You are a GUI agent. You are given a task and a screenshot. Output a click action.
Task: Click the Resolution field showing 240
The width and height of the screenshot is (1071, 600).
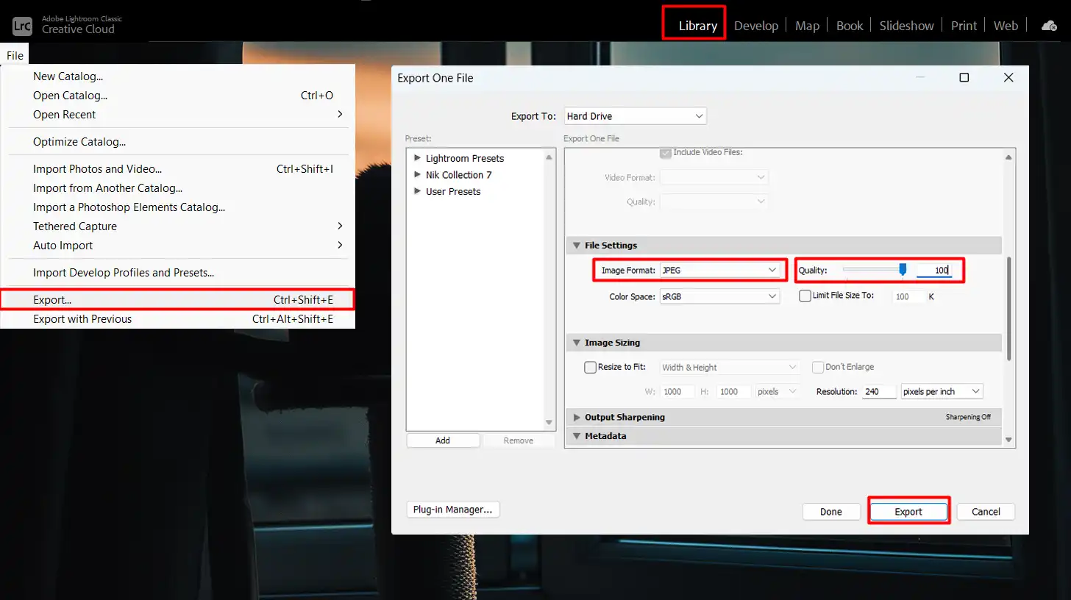coord(878,392)
